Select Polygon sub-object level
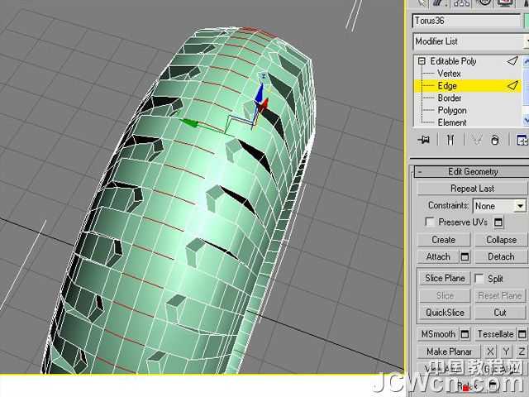 pos(452,110)
